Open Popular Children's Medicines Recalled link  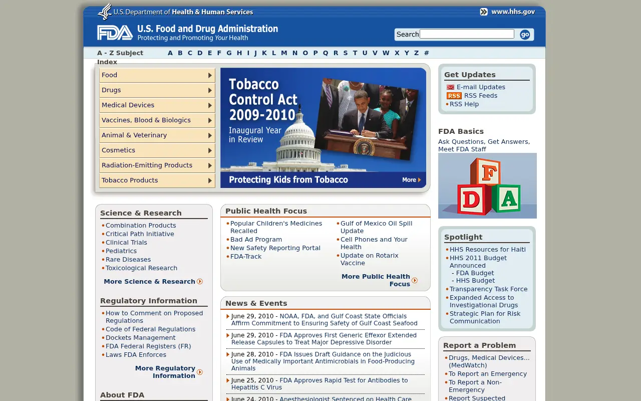click(276, 227)
